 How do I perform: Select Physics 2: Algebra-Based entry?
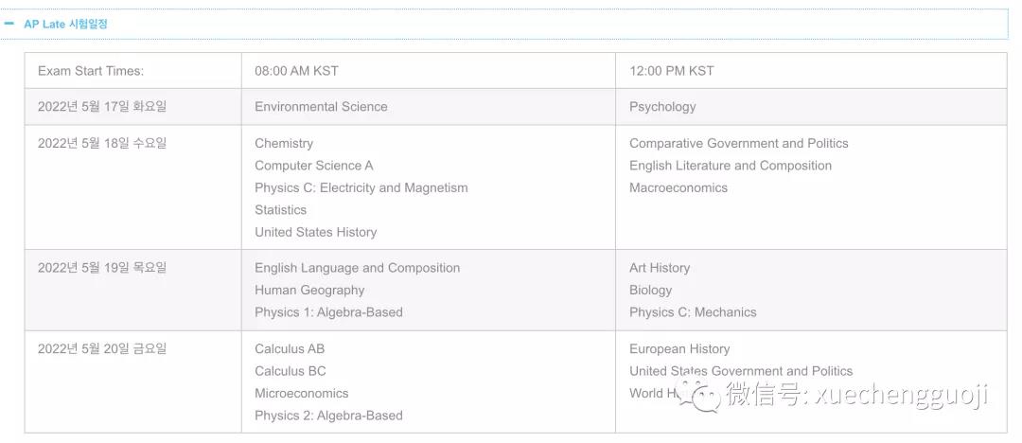328,415
